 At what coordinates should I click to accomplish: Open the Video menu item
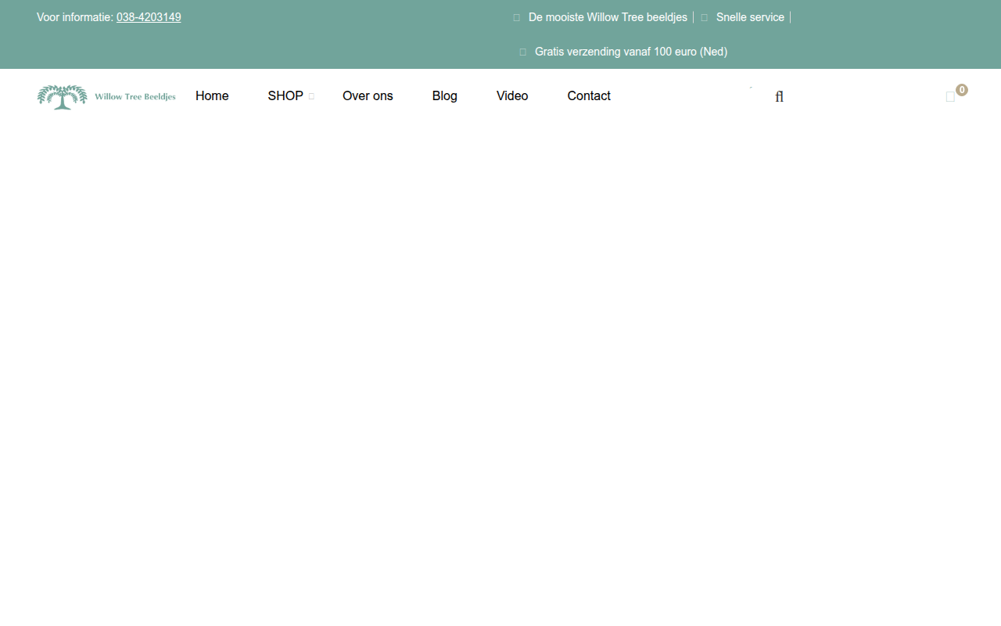click(512, 95)
